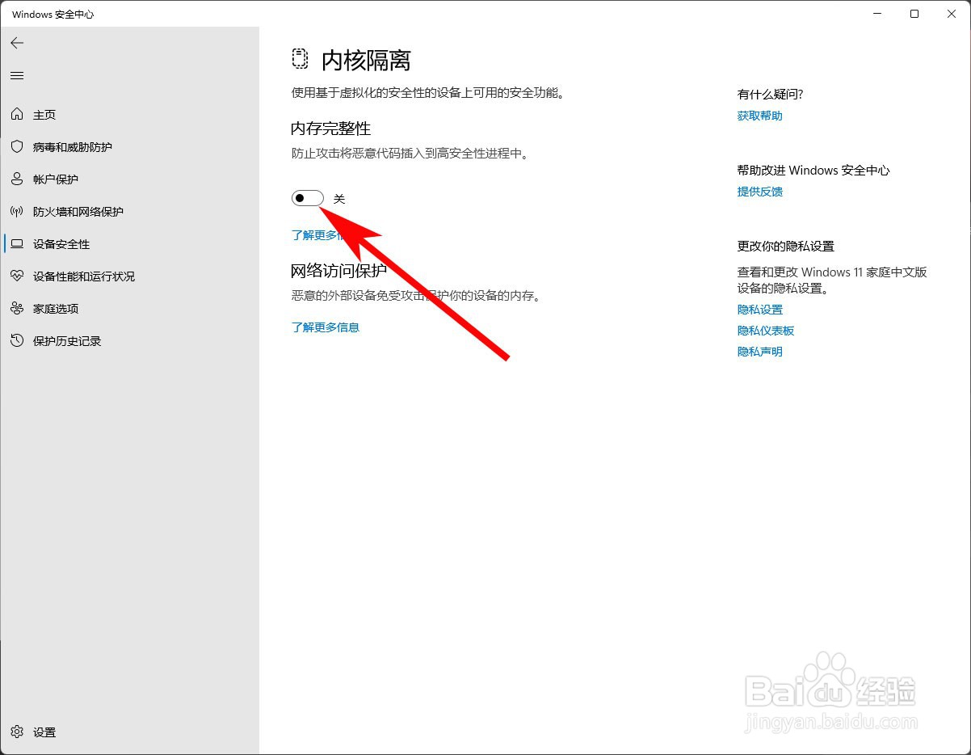Open the hamburger navigation menu
This screenshot has width=971, height=755.
(17, 76)
